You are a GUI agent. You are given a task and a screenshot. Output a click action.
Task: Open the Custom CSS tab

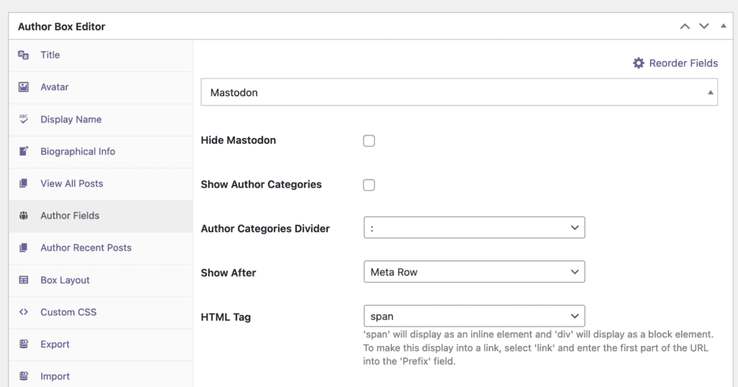[x=101, y=312]
